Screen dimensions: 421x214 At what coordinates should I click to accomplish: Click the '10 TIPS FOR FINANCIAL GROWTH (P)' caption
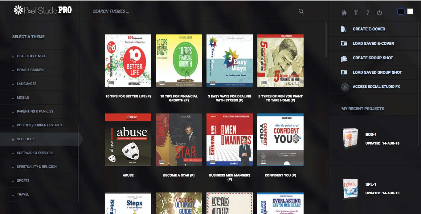[179, 98]
